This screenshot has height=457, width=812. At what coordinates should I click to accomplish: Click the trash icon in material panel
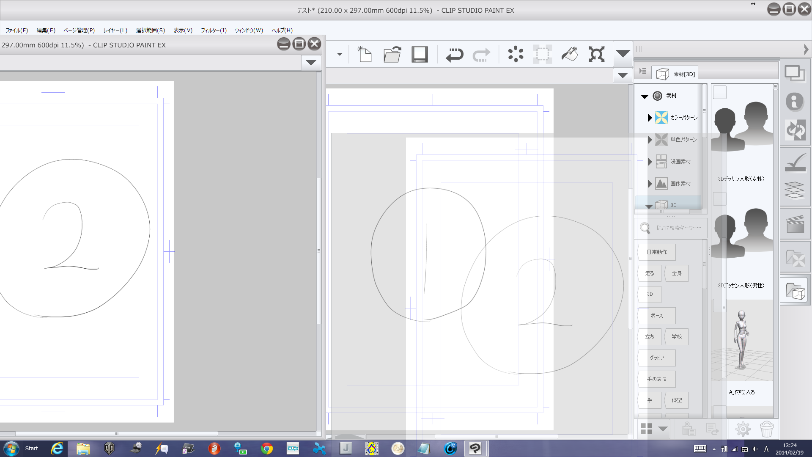pos(766,429)
